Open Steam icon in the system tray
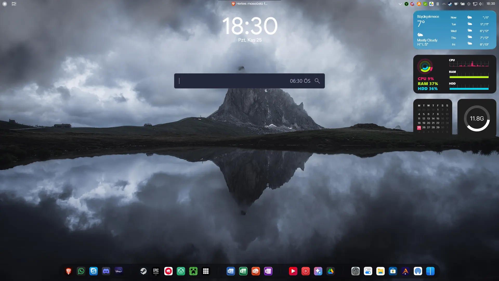Screen dimensions: 499x281 coord(450,4)
